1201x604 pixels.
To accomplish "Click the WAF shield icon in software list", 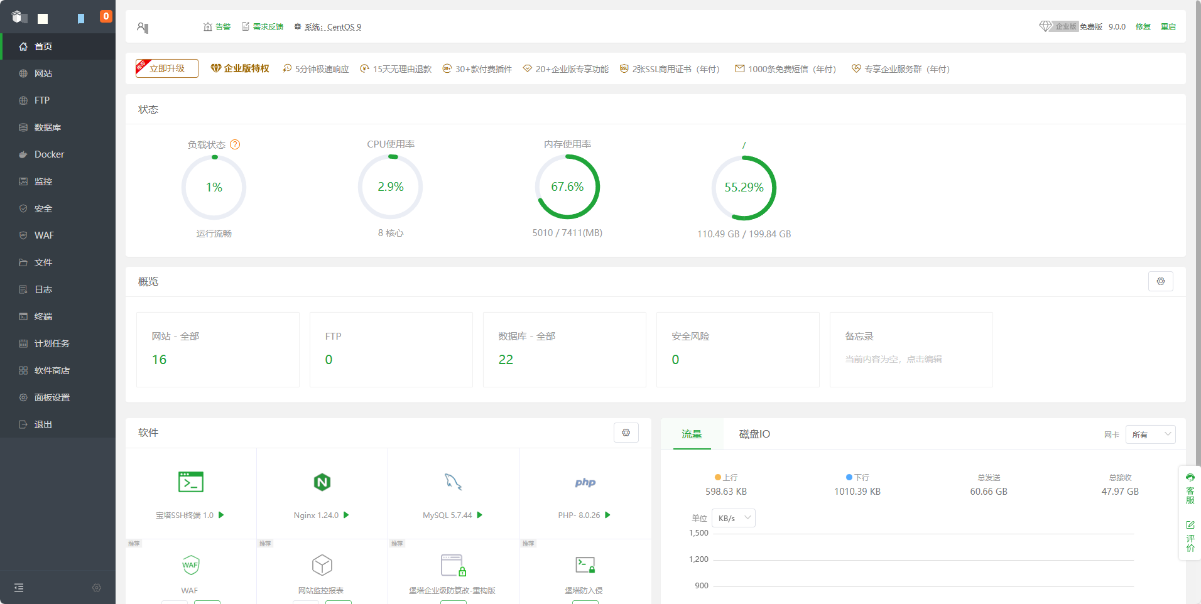I will coord(190,565).
